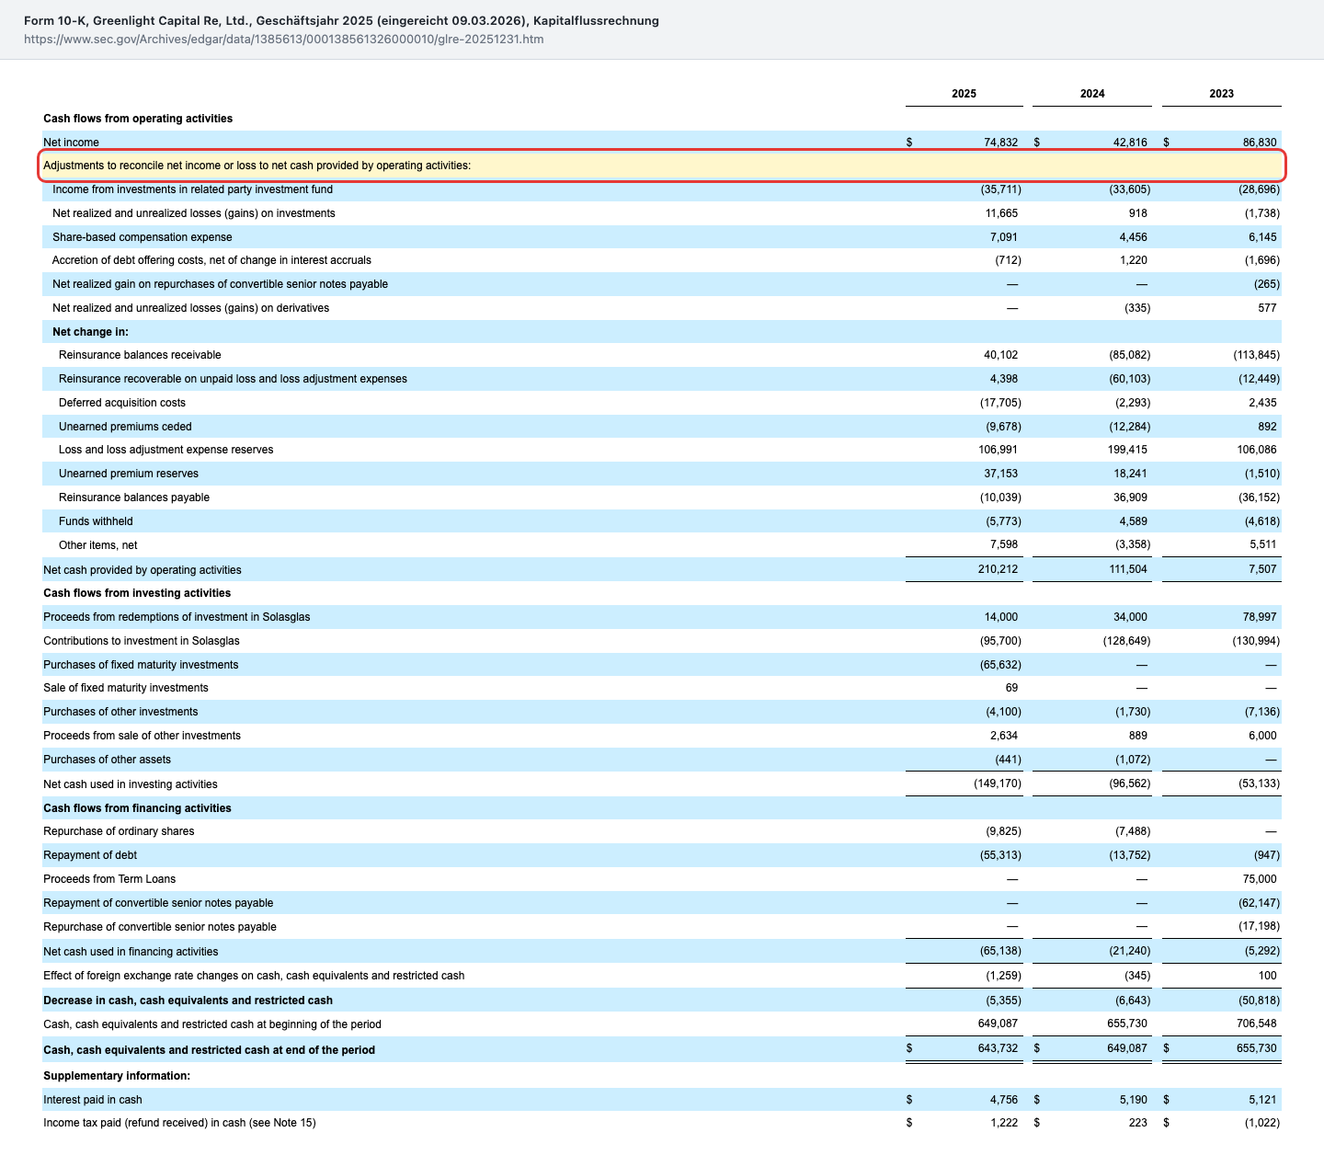Select reinsurance balances receivable 2025 value 40,102
This screenshot has height=1155, width=1324.
click(x=1000, y=355)
